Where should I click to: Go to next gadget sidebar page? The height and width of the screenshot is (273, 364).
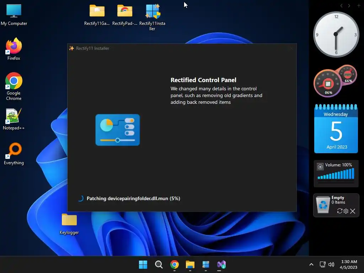(x=349, y=6)
